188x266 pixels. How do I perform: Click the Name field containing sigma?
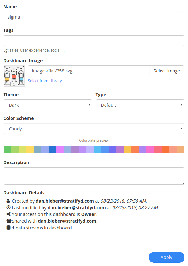click(x=94, y=17)
